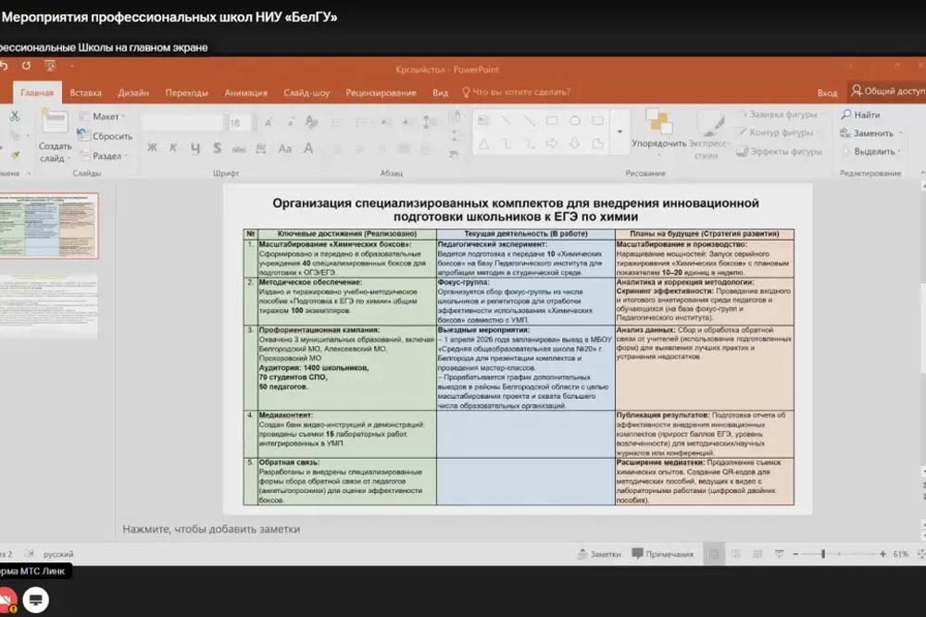Click the Общий доступ (Share) button
This screenshot has height=617, width=926.
[887, 92]
